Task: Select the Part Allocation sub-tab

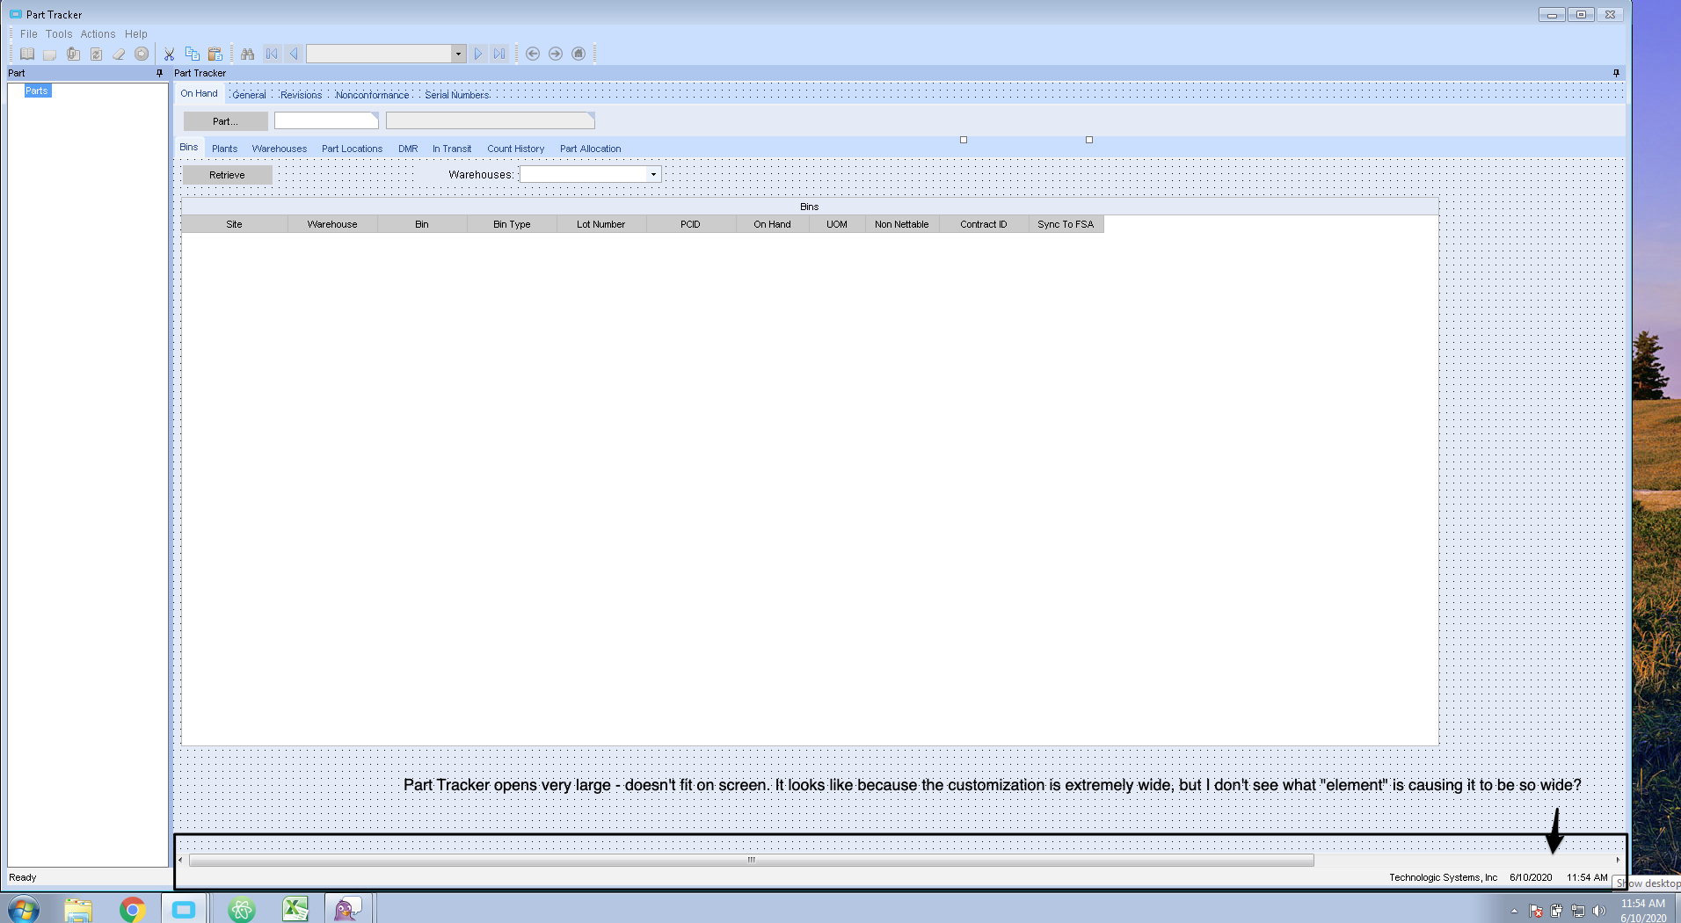Action: point(591,149)
